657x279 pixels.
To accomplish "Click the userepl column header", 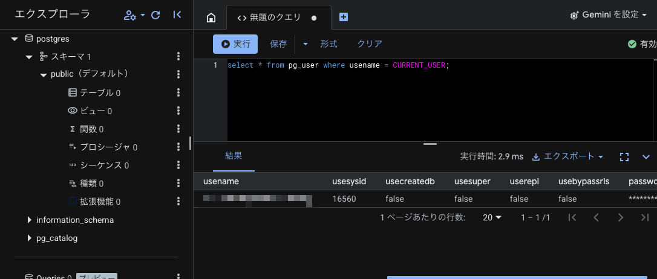I will click(524, 181).
